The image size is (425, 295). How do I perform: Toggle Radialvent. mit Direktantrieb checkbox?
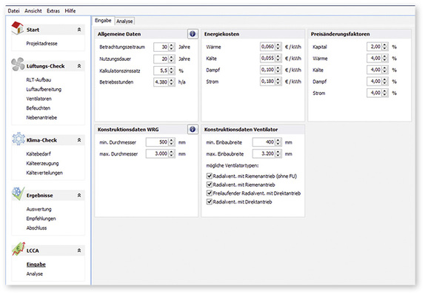tap(210, 202)
